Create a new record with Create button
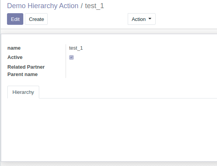 [36, 19]
